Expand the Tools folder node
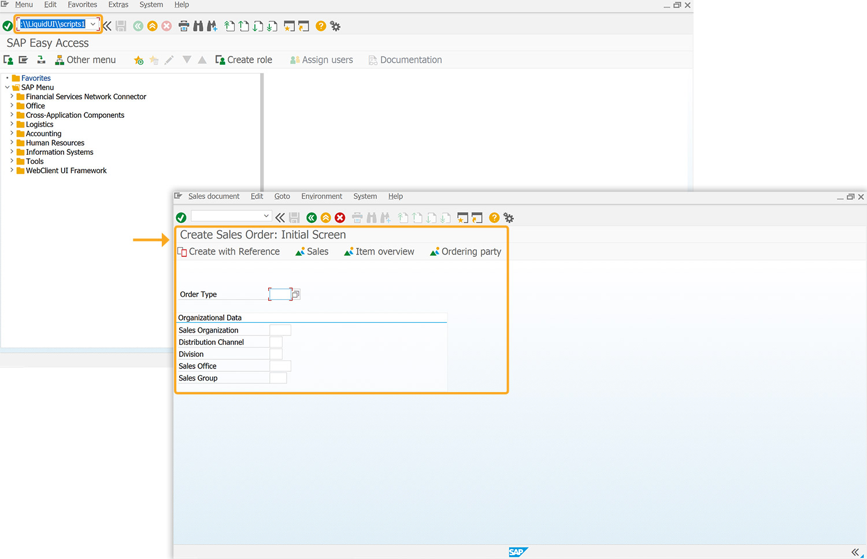 pyautogui.click(x=12, y=161)
